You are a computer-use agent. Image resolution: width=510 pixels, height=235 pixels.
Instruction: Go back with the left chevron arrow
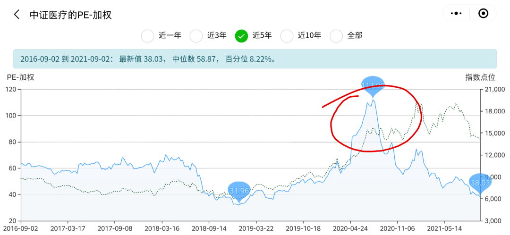(17, 14)
